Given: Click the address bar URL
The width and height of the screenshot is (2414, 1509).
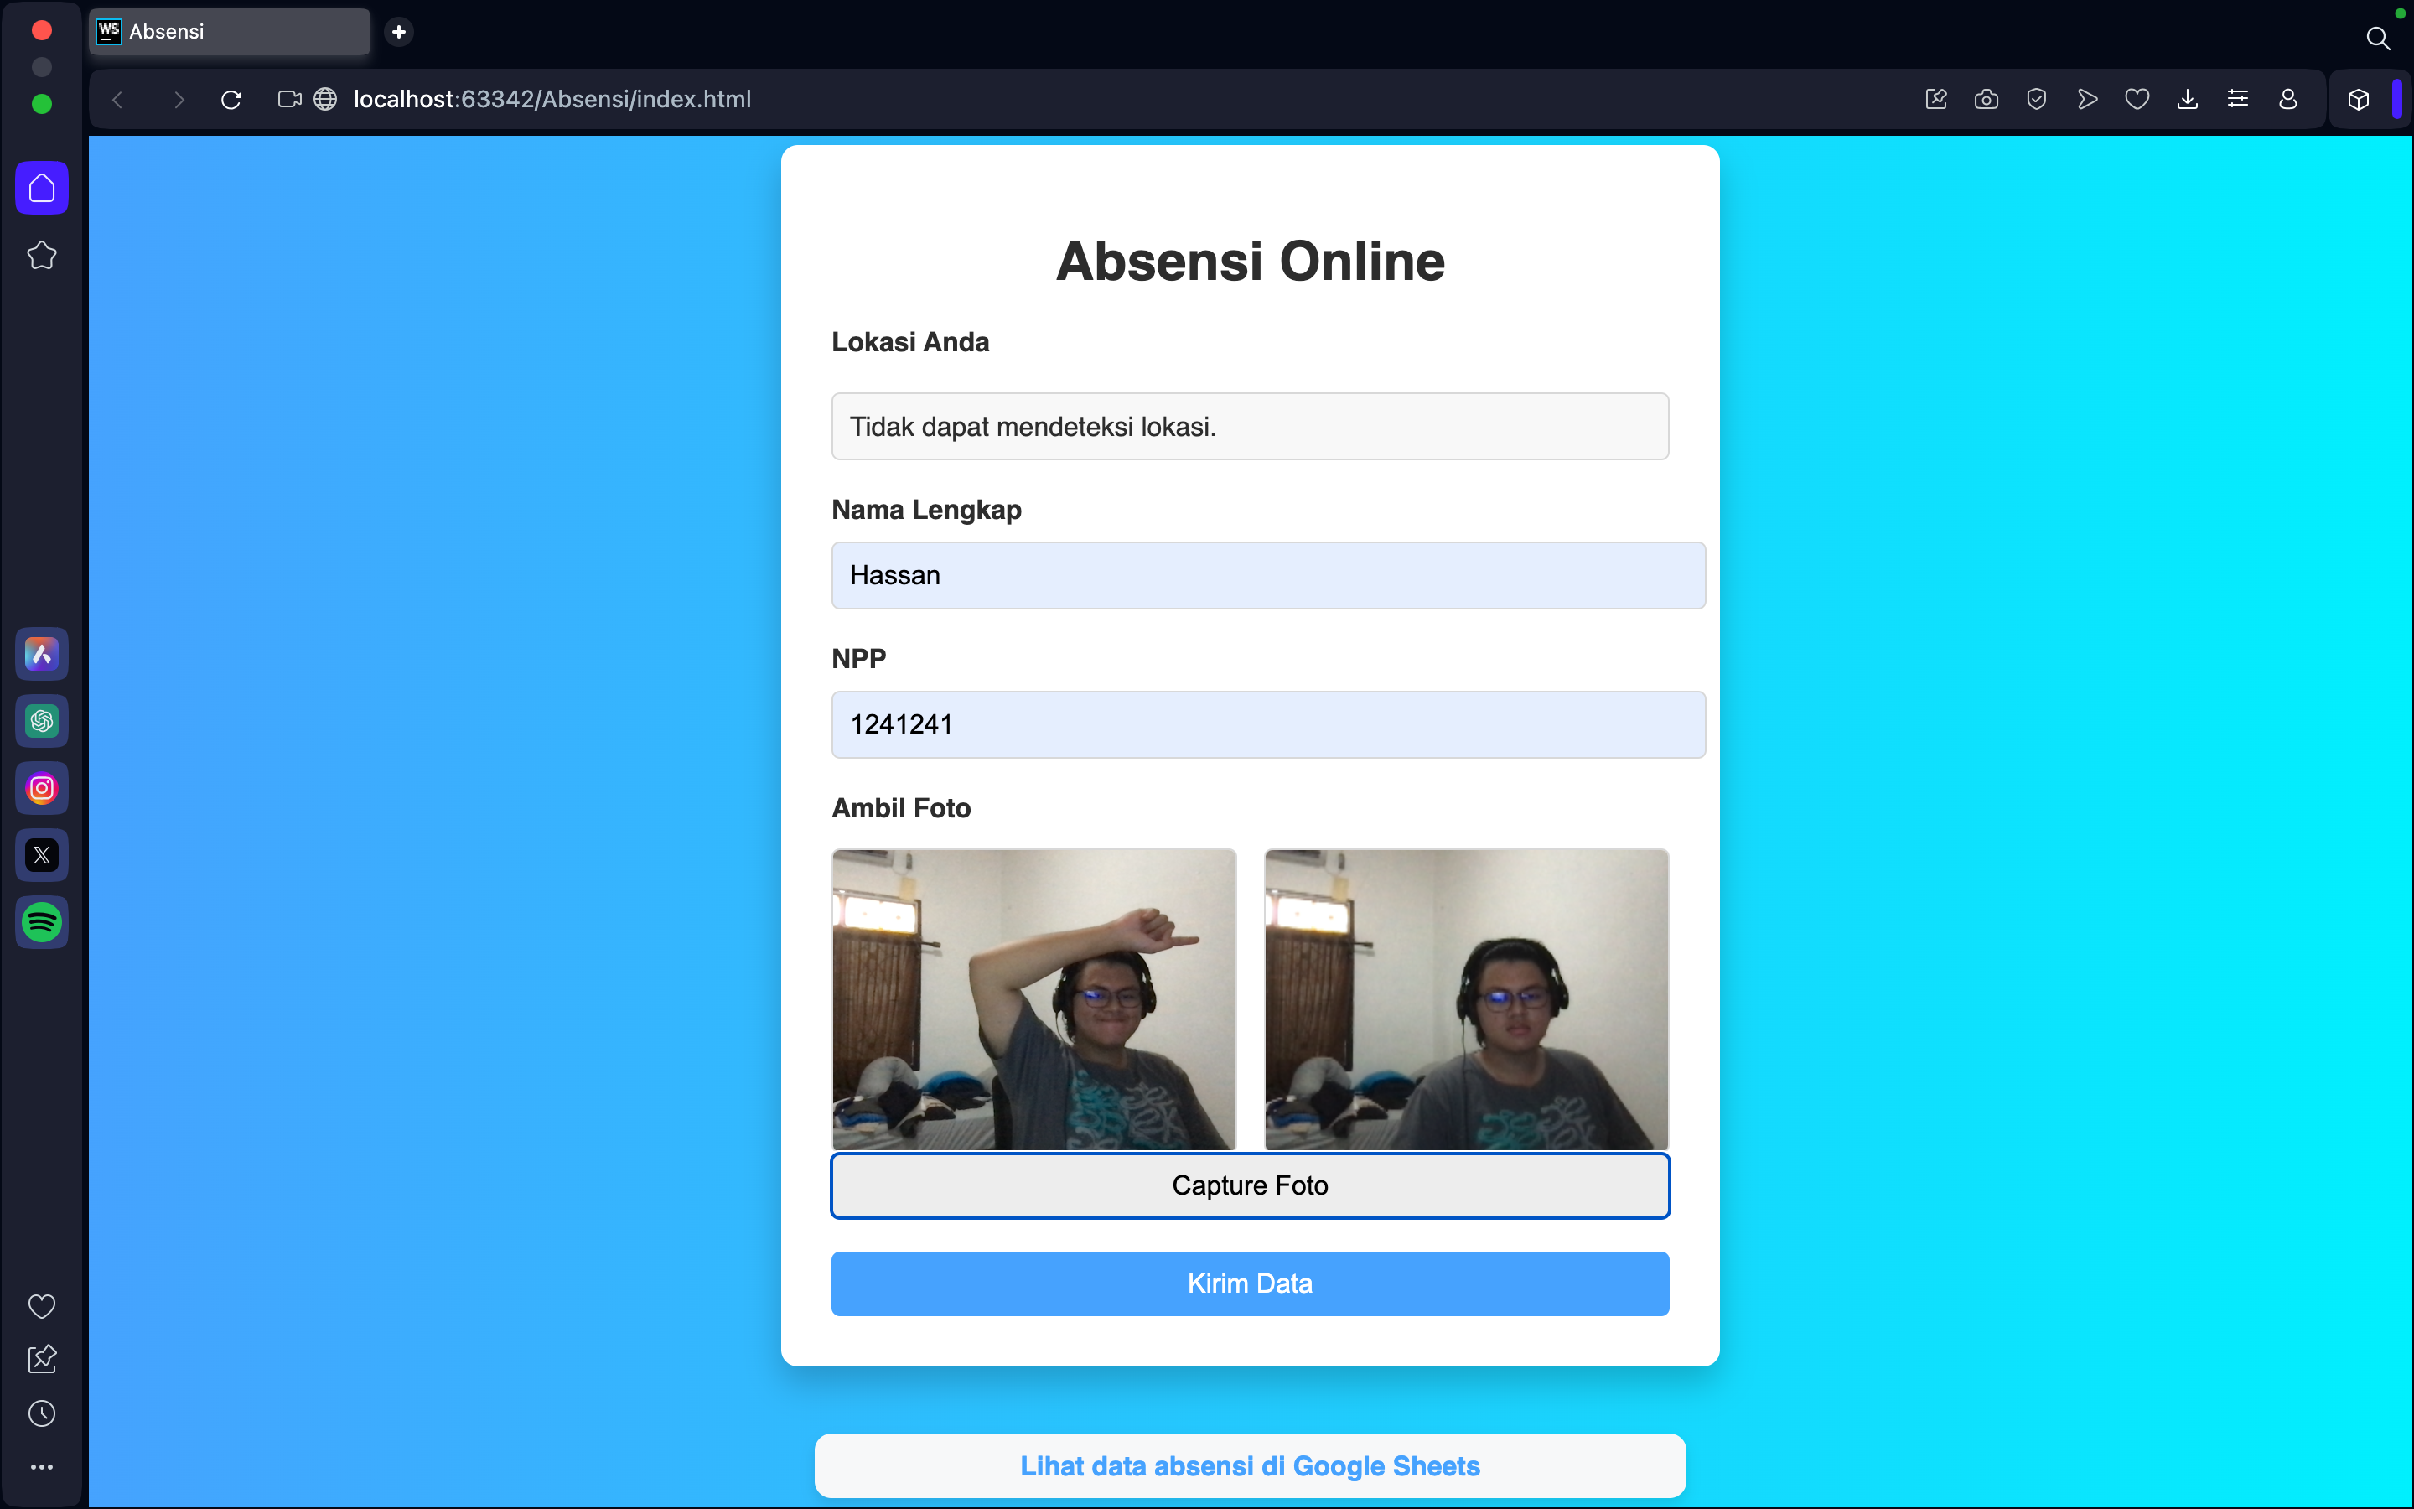Looking at the screenshot, I should [552, 100].
